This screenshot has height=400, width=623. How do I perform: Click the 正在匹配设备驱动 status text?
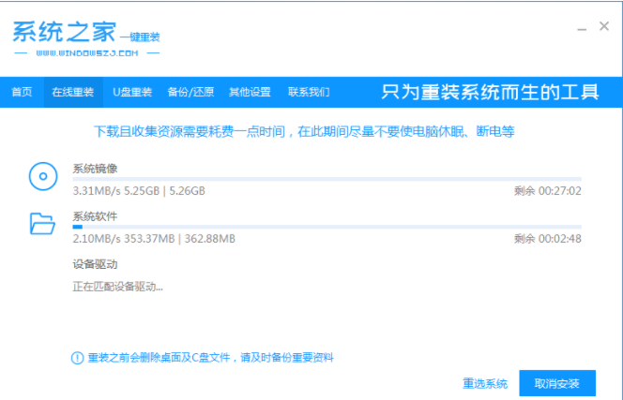tap(118, 286)
